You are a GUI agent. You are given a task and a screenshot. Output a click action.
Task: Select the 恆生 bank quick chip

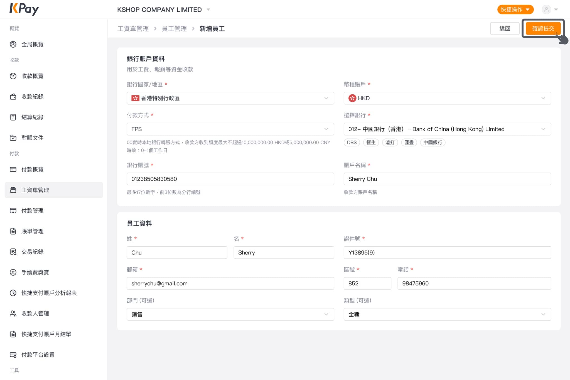click(x=371, y=143)
